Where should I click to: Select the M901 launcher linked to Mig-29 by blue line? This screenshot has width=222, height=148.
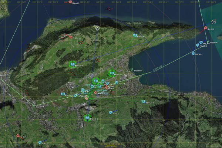73,64
